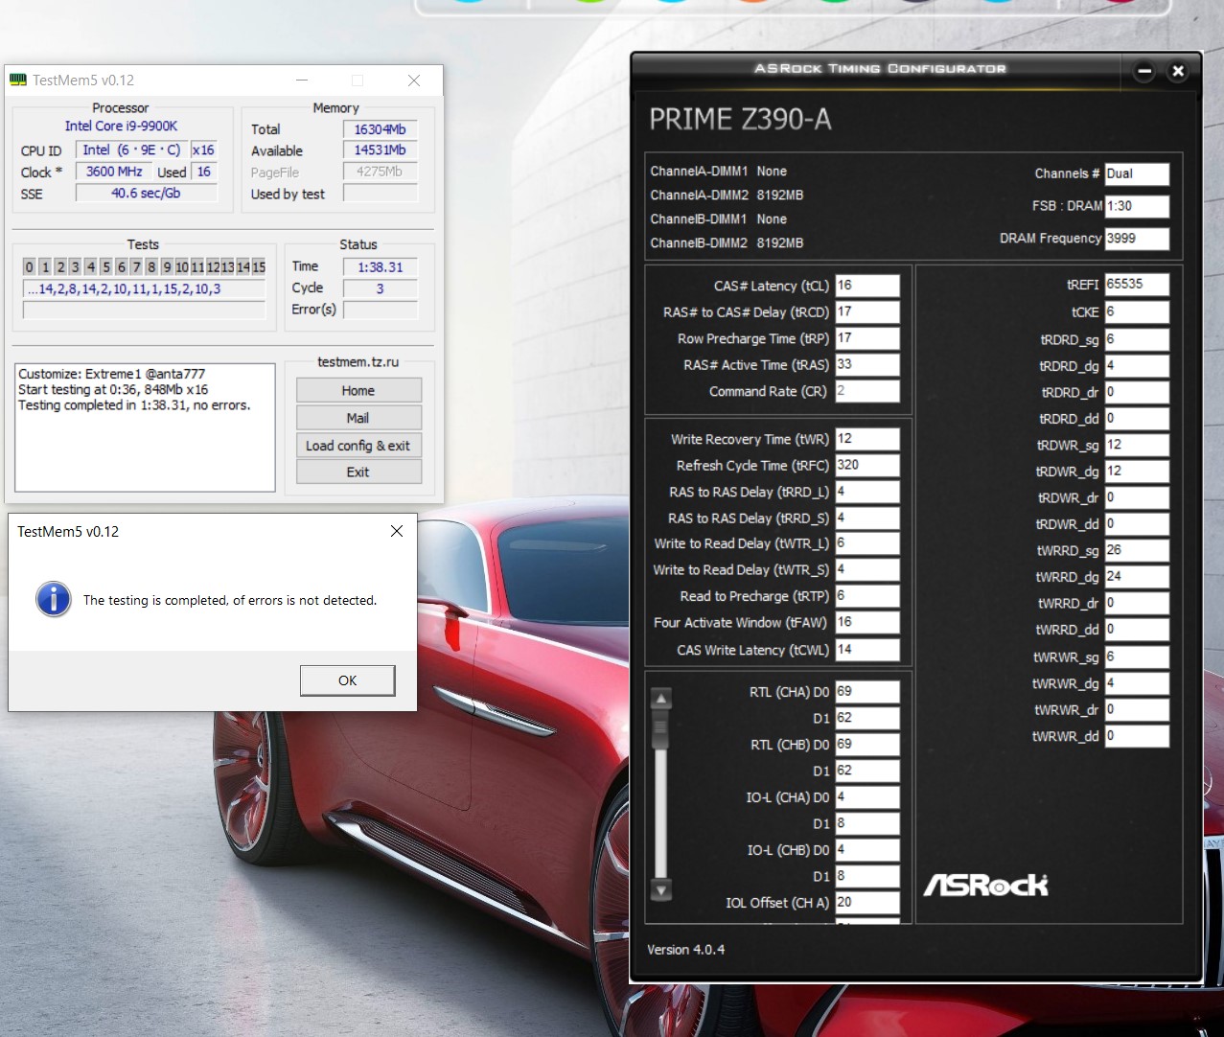The height and width of the screenshot is (1037, 1224).
Task: Click the Four Activate Window (tFAW) field
Action: coord(867,622)
